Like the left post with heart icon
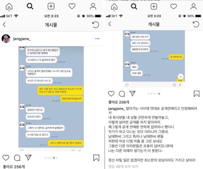Screen dimensions: 203x169 click(x=6, y=158)
